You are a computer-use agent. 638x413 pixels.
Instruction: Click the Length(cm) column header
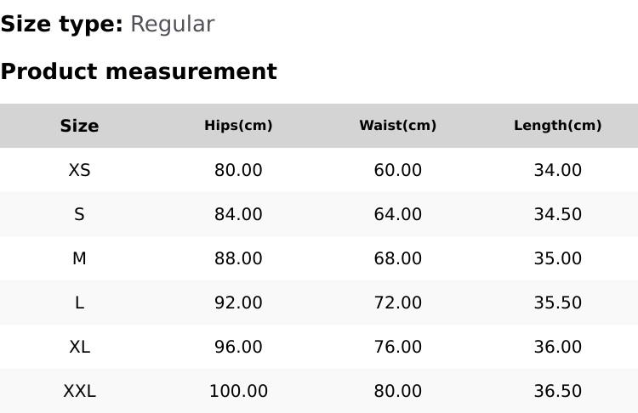click(557, 126)
